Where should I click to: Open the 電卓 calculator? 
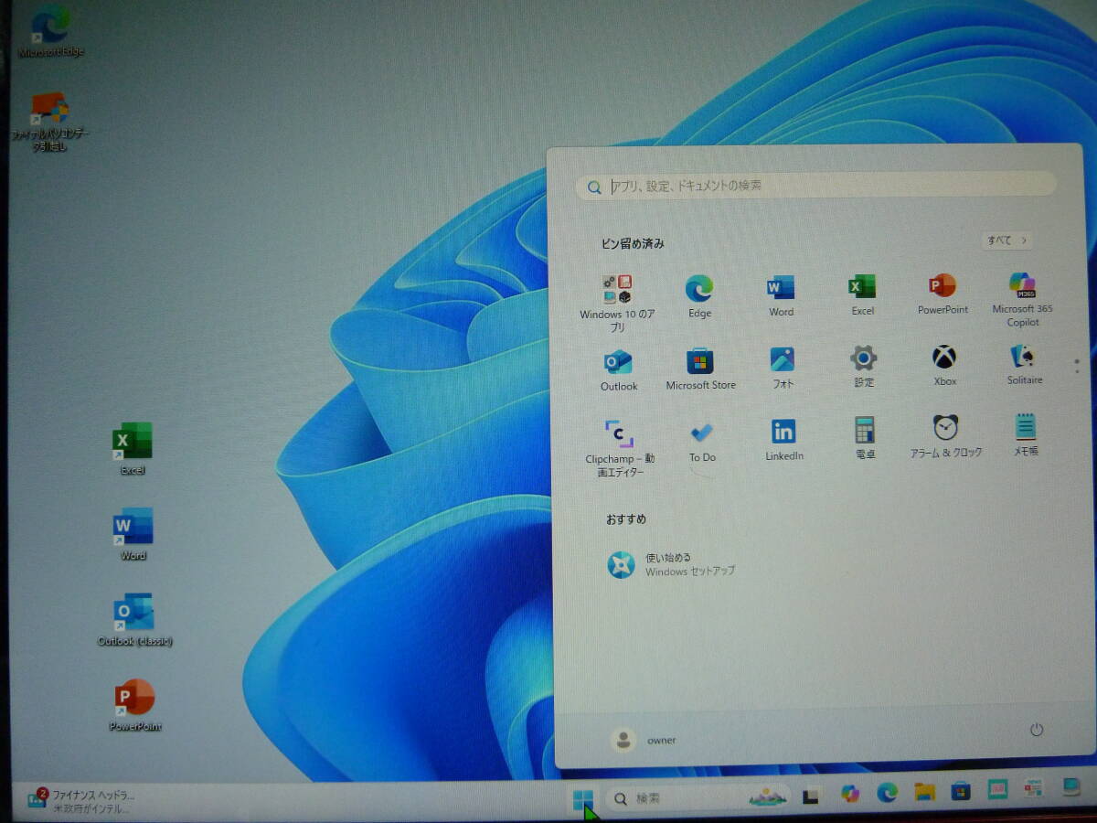[865, 438]
